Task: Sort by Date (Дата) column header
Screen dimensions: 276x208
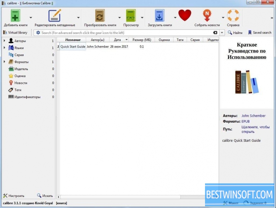Action: [x=119, y=40]
